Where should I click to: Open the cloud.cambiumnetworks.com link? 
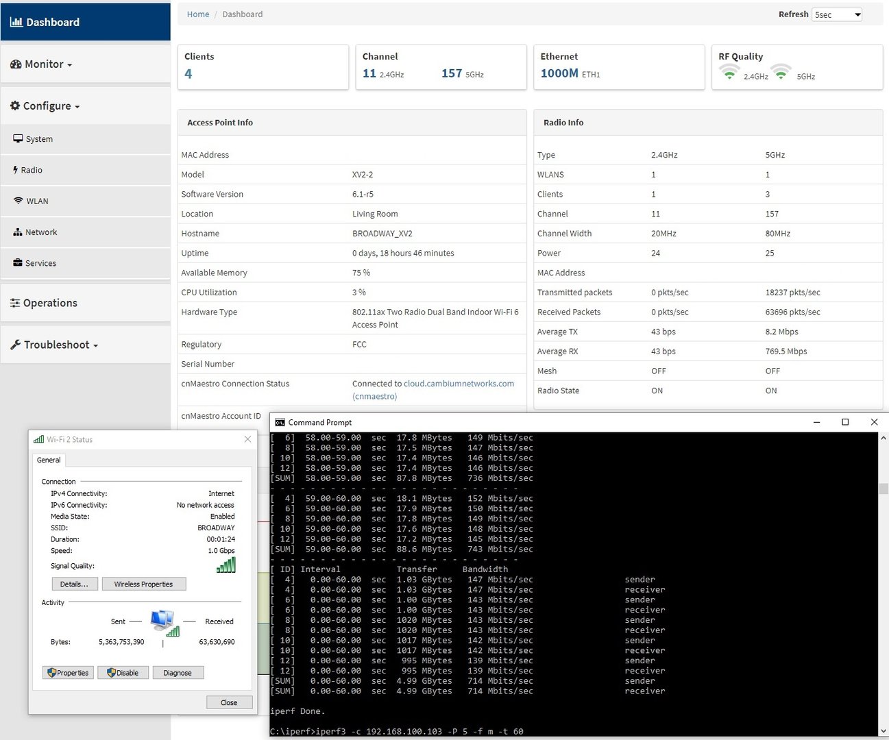[459, 384]
